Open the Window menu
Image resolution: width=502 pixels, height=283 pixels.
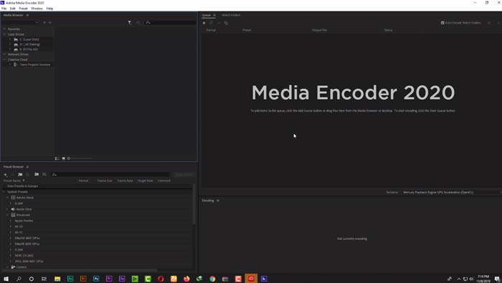37,9
